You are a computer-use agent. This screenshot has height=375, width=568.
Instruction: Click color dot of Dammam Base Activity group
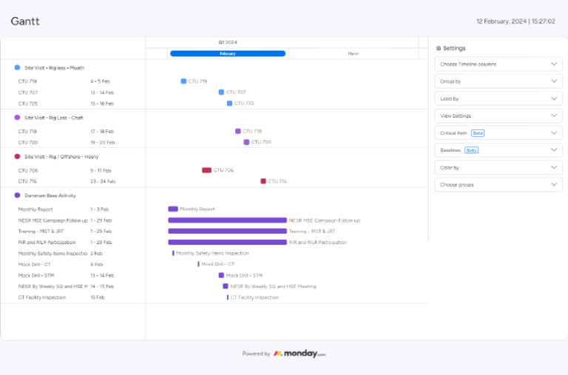[x=17, y=195]
